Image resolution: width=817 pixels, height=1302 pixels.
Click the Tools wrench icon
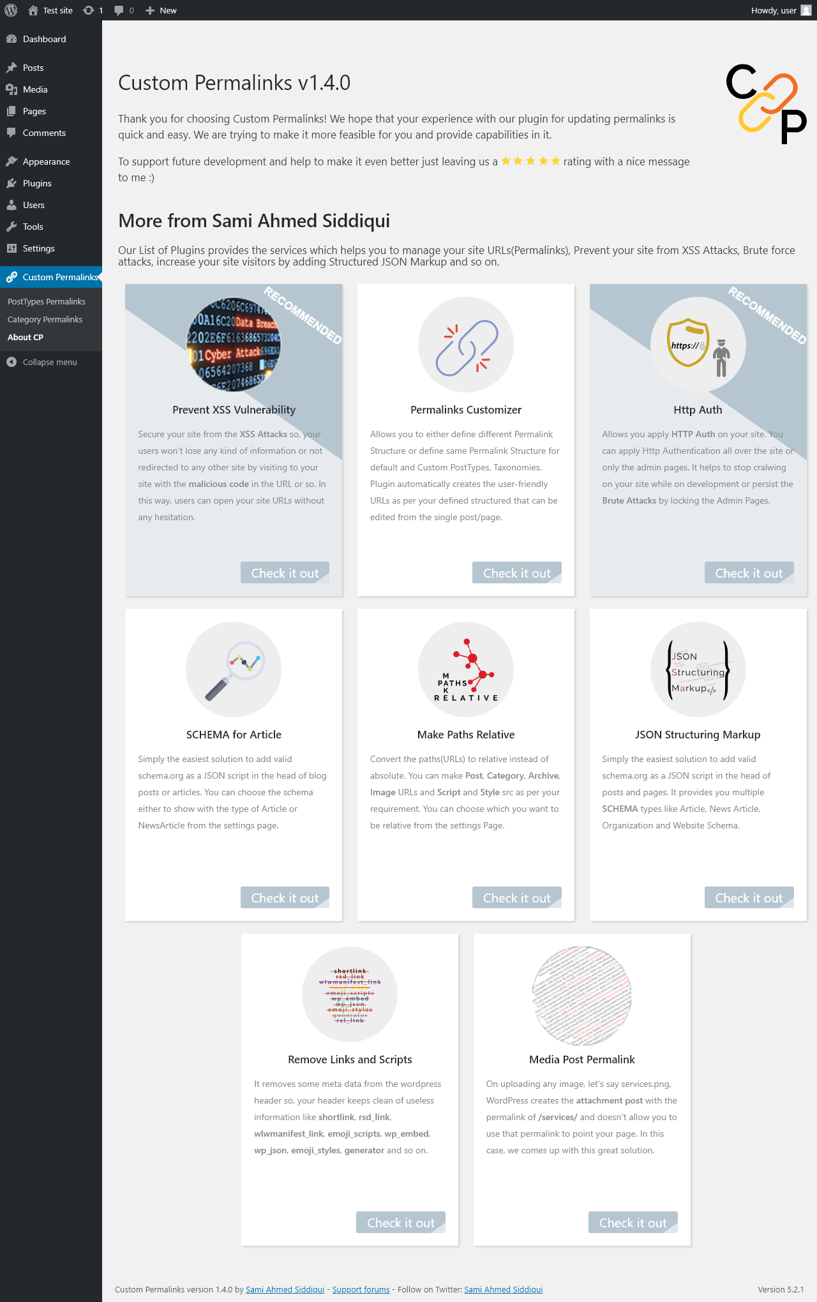(x=11, y=227)
